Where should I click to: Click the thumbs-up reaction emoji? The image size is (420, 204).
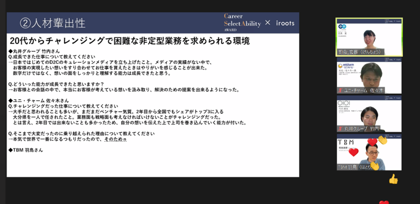point(393,179)
